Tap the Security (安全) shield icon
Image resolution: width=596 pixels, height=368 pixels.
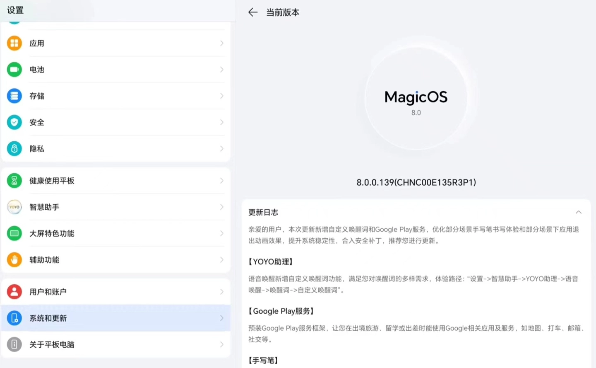14,122
